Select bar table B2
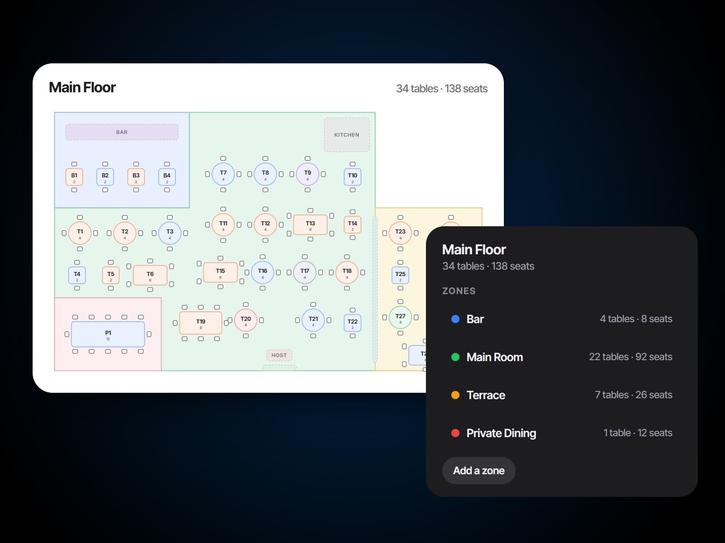This screenshot has width=725, height=543. [105, 177]
